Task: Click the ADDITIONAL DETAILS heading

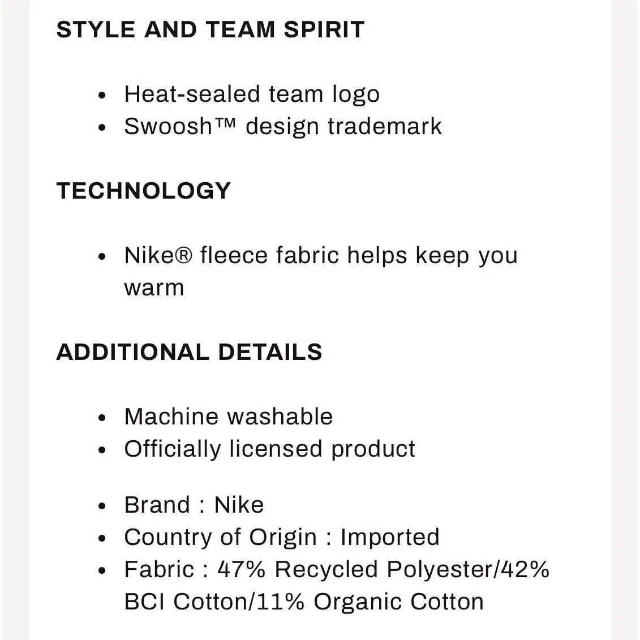Action: point(189,352)
